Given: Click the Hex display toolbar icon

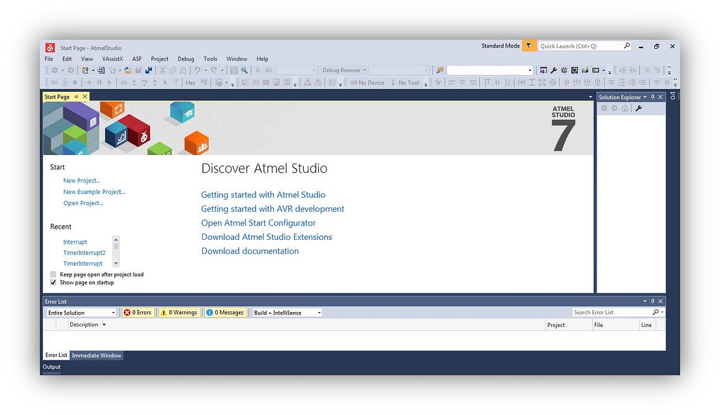Looking at the screenshot, I should [189, 81].
